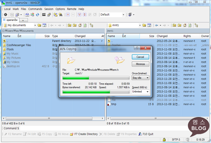Viewport: 211px width, 143px height.
Task: Refresh the local panel icon
Action: tap(85, 25)
